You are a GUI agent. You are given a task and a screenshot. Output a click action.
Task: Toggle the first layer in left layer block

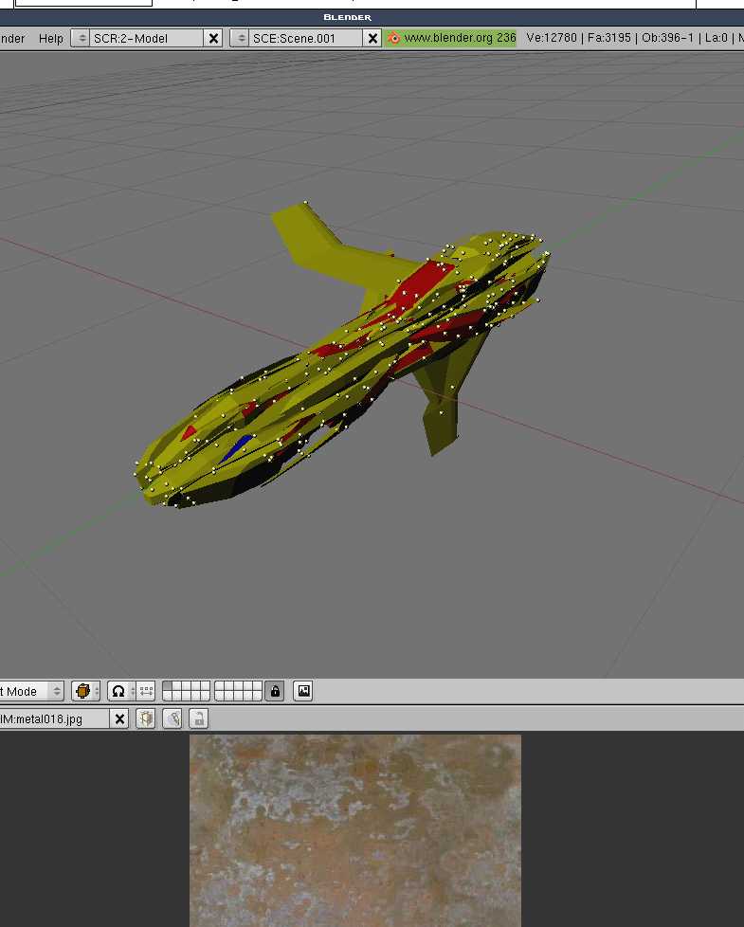click(x=169, y=686)
